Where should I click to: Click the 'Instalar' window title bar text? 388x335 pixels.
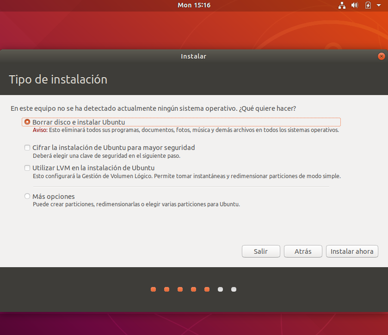pyautogui.click(x=193, y=56)
